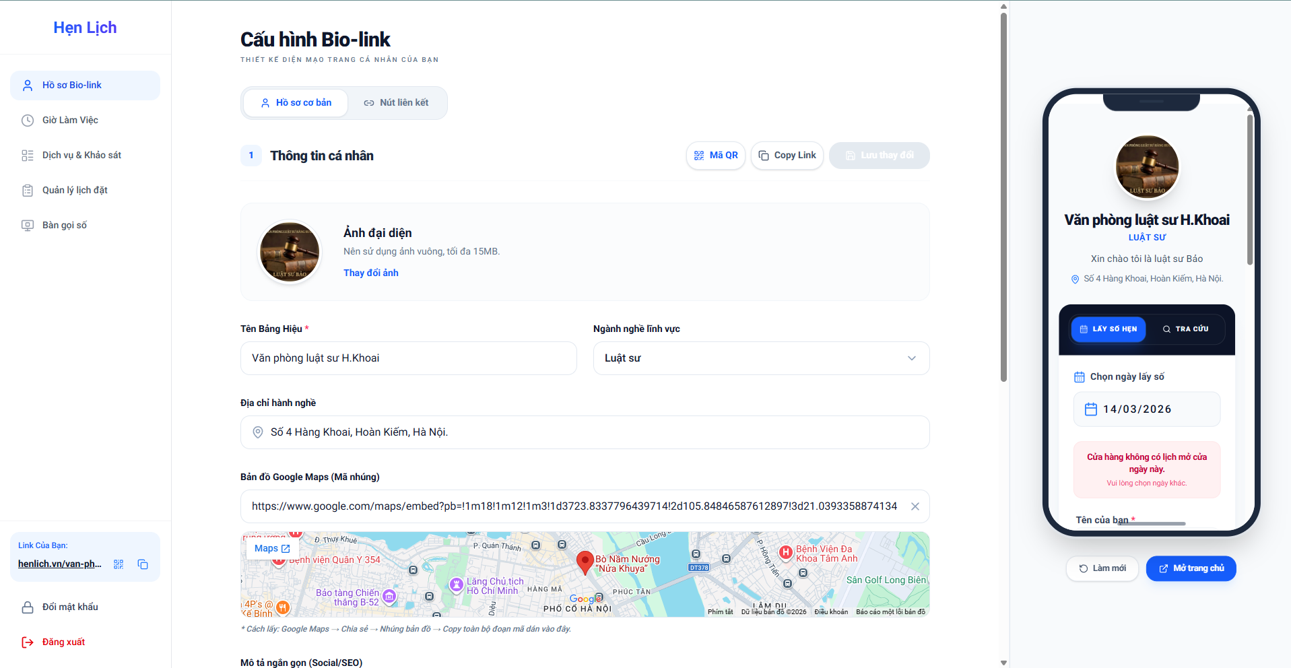1291x668 pixels.
Task: Click the location pin icon in address field
Action: click(x=257, y=432)
